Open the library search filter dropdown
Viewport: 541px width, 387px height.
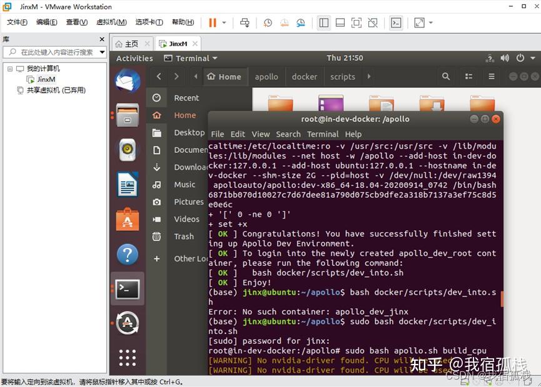click(x=102, y=52)
